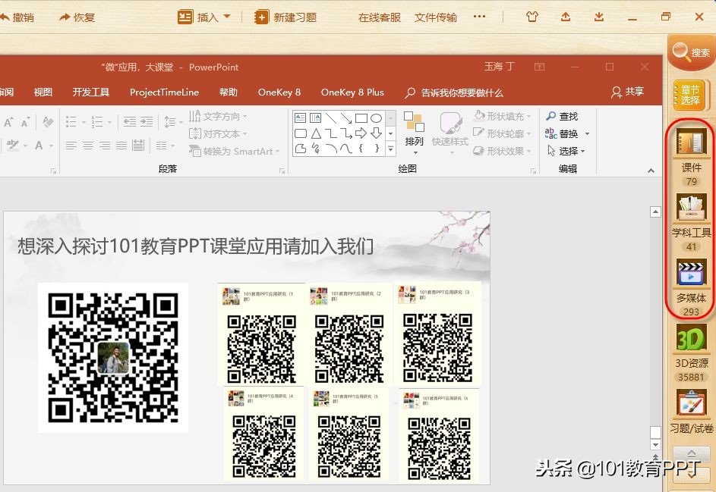
Task: Click the shirt skin-change icon
Action: click(532, 17)
